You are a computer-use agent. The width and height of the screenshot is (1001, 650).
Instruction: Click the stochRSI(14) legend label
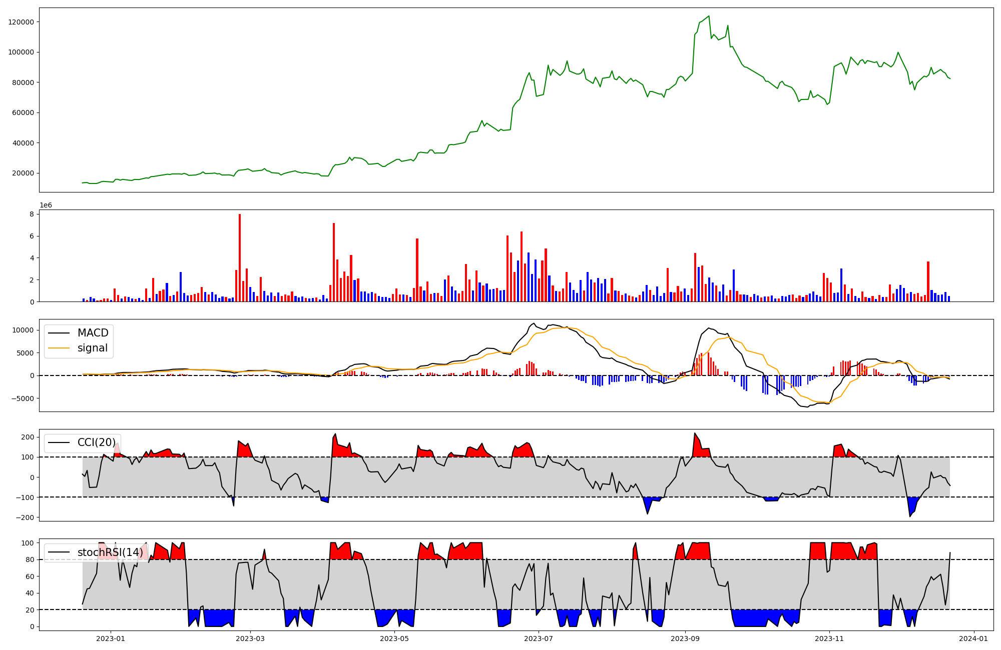[110, 552]
